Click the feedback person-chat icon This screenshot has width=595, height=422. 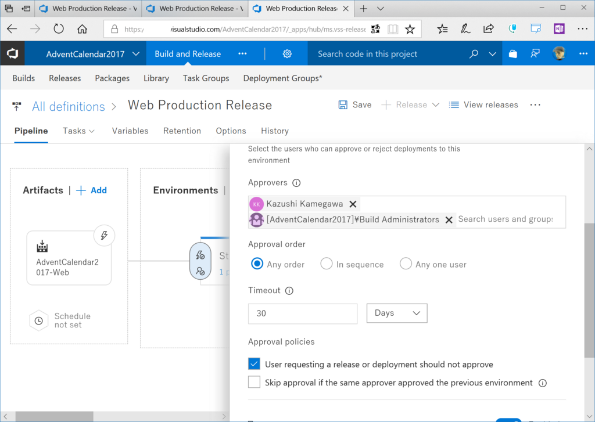[x=535, y=54]
